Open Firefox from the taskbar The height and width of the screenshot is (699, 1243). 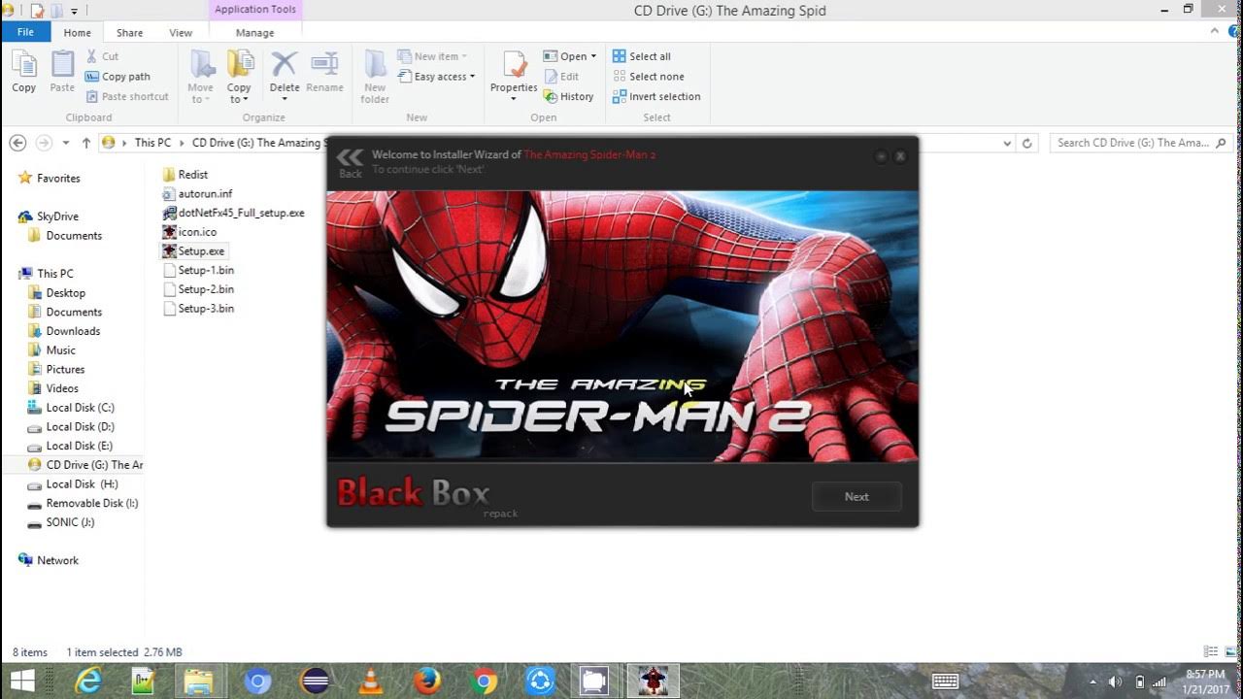click(x=426, y=682)
